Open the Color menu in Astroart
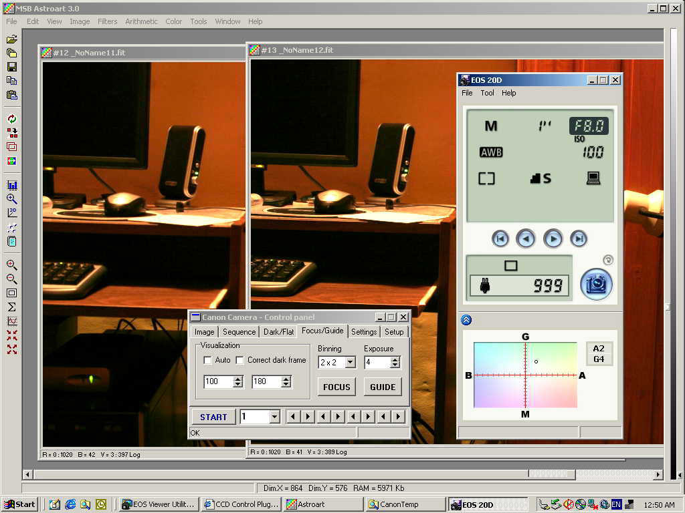This screenshot has width=685, height=513. [173, 21]
